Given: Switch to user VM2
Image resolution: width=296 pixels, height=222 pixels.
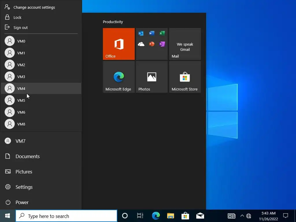Looking at the screenshot, I should click(x=41, y=65).
